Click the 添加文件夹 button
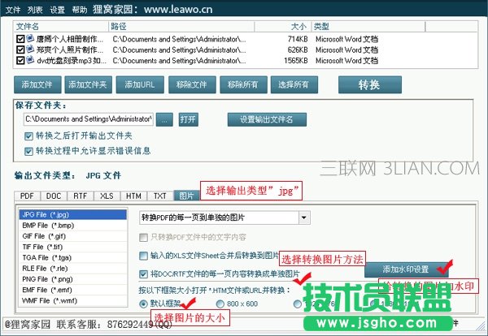 tap(88, 84)
